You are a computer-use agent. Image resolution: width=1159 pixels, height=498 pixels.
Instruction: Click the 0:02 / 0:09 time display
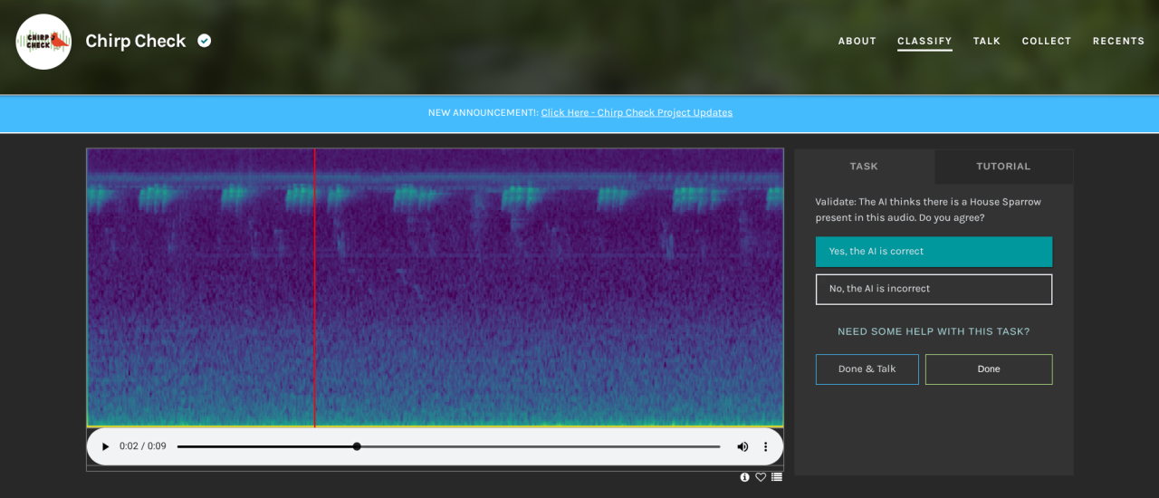coord(143,446)
